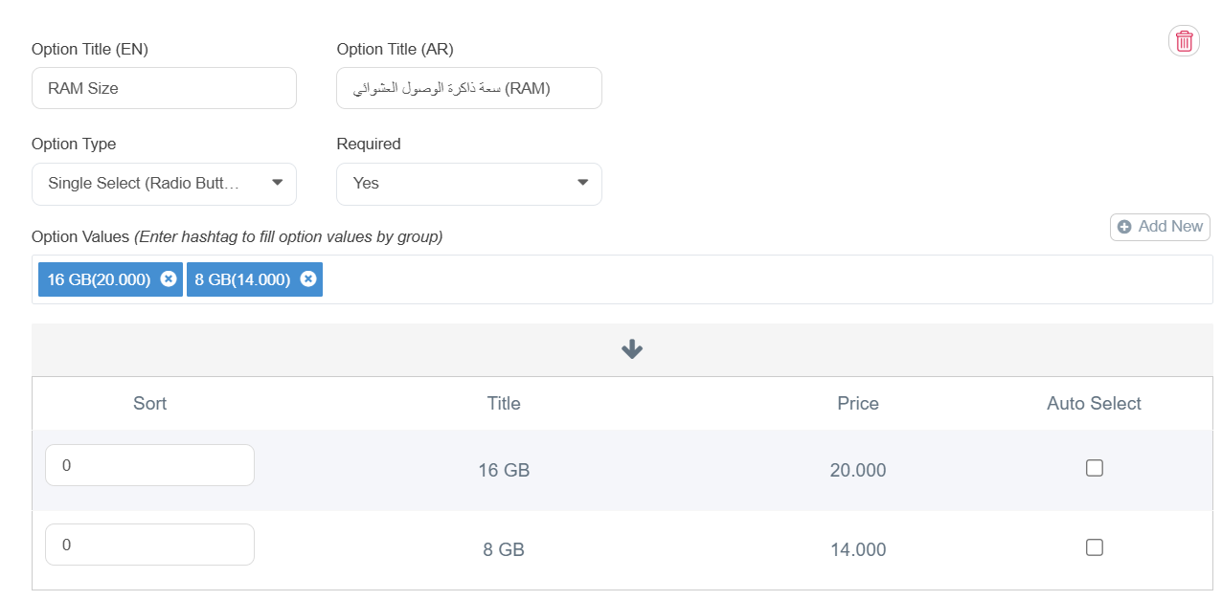
Task: Open the Required dropdown showing Yes
Action: pos(469,184)
